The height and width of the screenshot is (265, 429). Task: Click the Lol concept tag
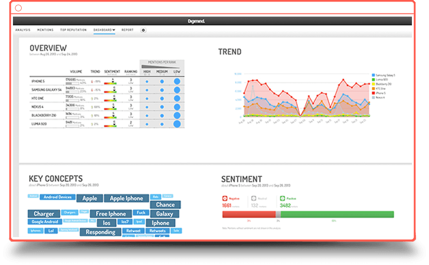[x=51, y=230]
